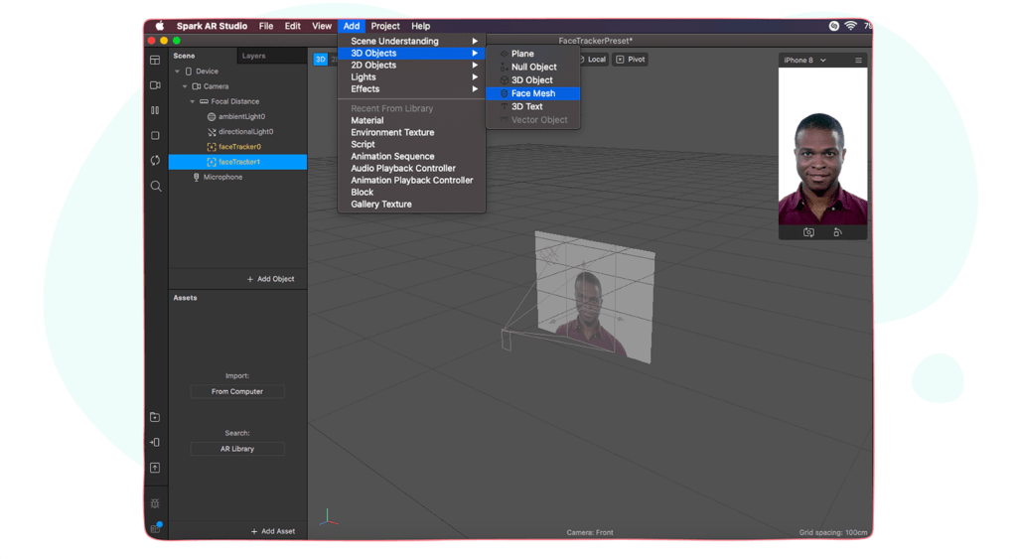The height and width of the screenshot is (559, 1017).
Task: Click the screenshot camera icon under simulator
Action: 808,232
